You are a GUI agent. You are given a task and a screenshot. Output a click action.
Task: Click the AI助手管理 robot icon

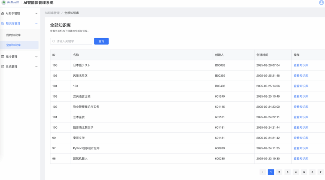(3, 14)
